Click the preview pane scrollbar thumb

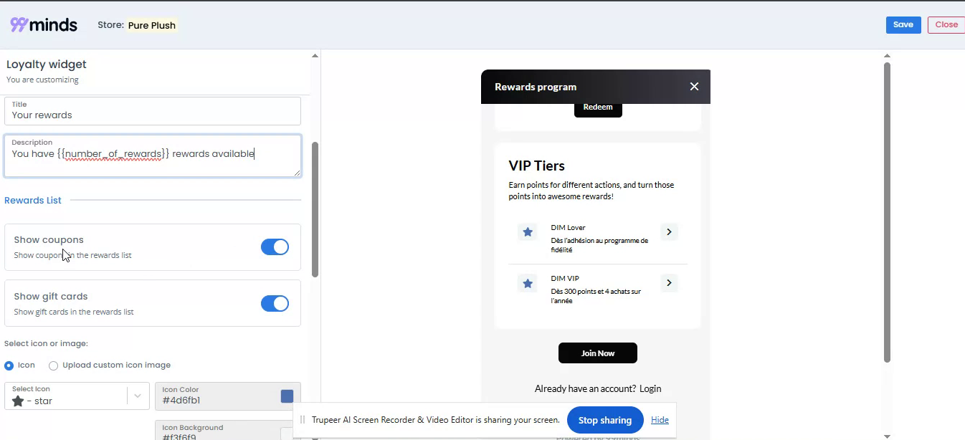[x=887, y=212]
